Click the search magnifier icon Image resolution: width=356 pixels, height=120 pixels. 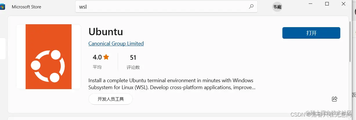pyautogui.click(x=251, y=7)
